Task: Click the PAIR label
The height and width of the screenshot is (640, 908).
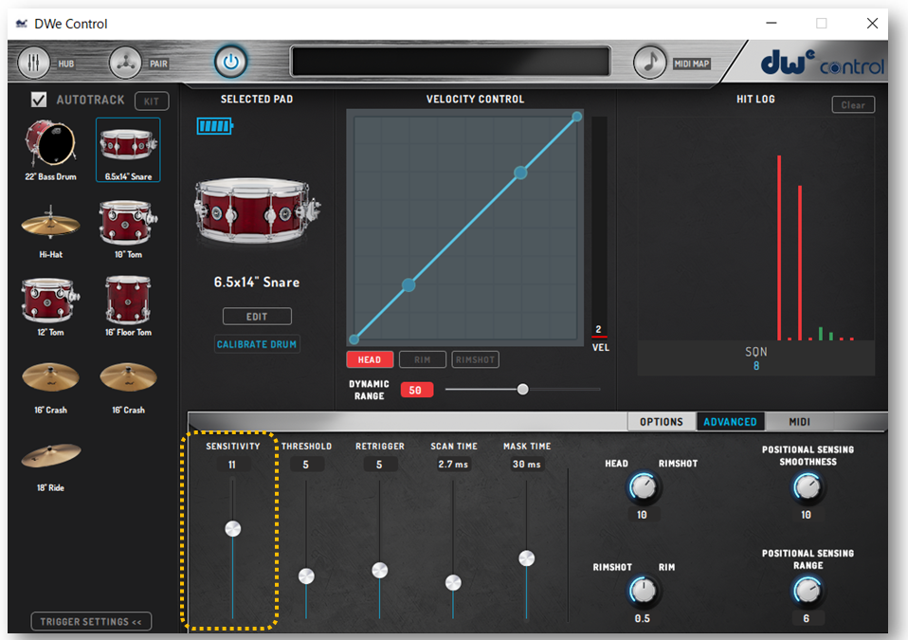Action: 158,64
